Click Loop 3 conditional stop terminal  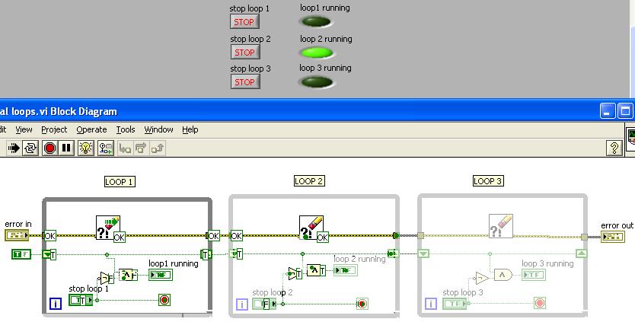pos(539,303)
